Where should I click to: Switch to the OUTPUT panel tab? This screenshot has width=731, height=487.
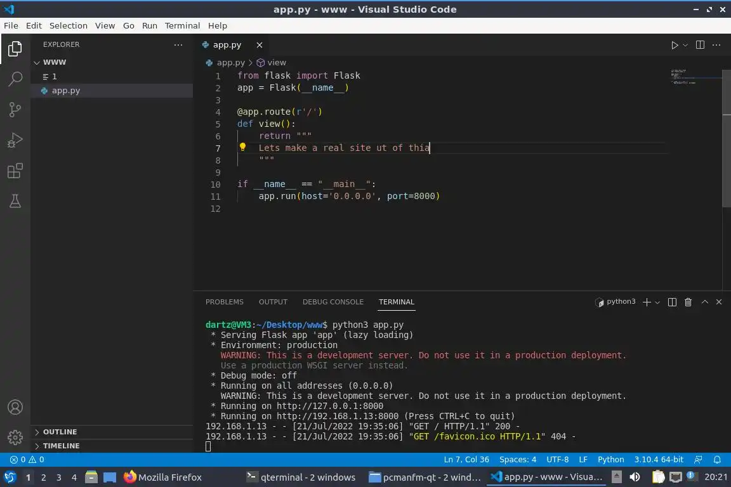[273, 302]
